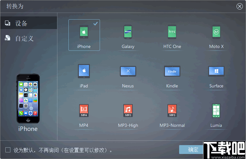Viewport: 246px width, 159px height.
Task: Click the MP3-Normal label text
Action: pos(172,125)
